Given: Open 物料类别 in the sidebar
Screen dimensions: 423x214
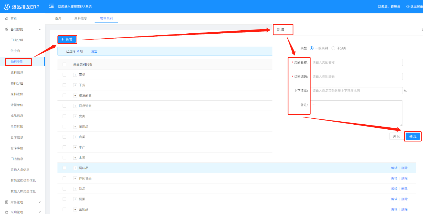Looking at the screenshot, I should point(17,62).
